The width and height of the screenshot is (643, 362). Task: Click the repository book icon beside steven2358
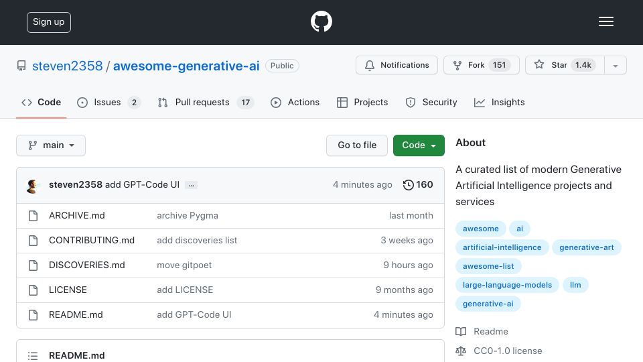coord(21,66)
